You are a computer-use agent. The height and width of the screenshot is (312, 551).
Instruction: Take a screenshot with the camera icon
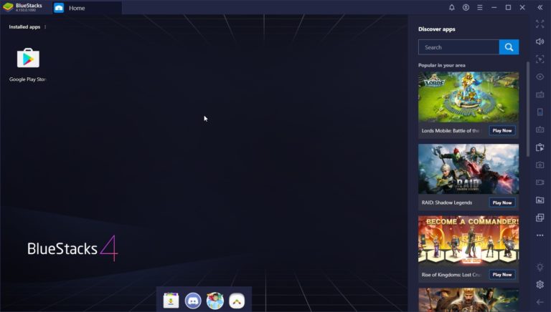pos(540,165)
